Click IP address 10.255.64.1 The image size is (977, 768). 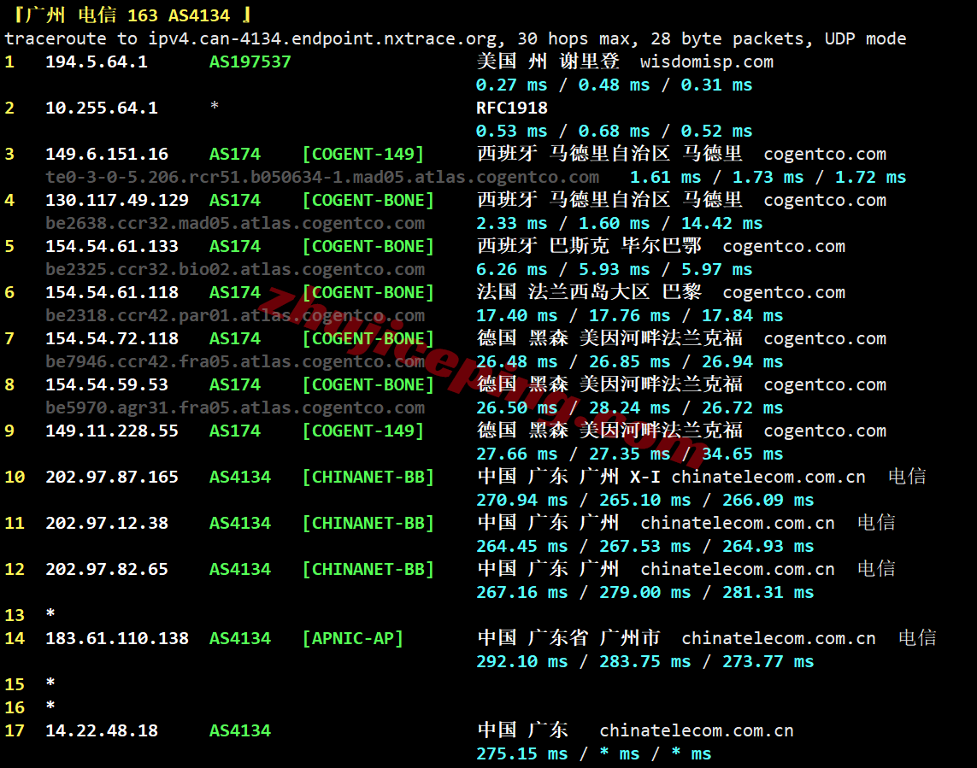point(102,108)
